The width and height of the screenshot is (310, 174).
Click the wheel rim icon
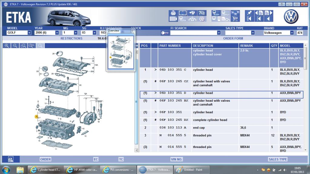point(202,19)
